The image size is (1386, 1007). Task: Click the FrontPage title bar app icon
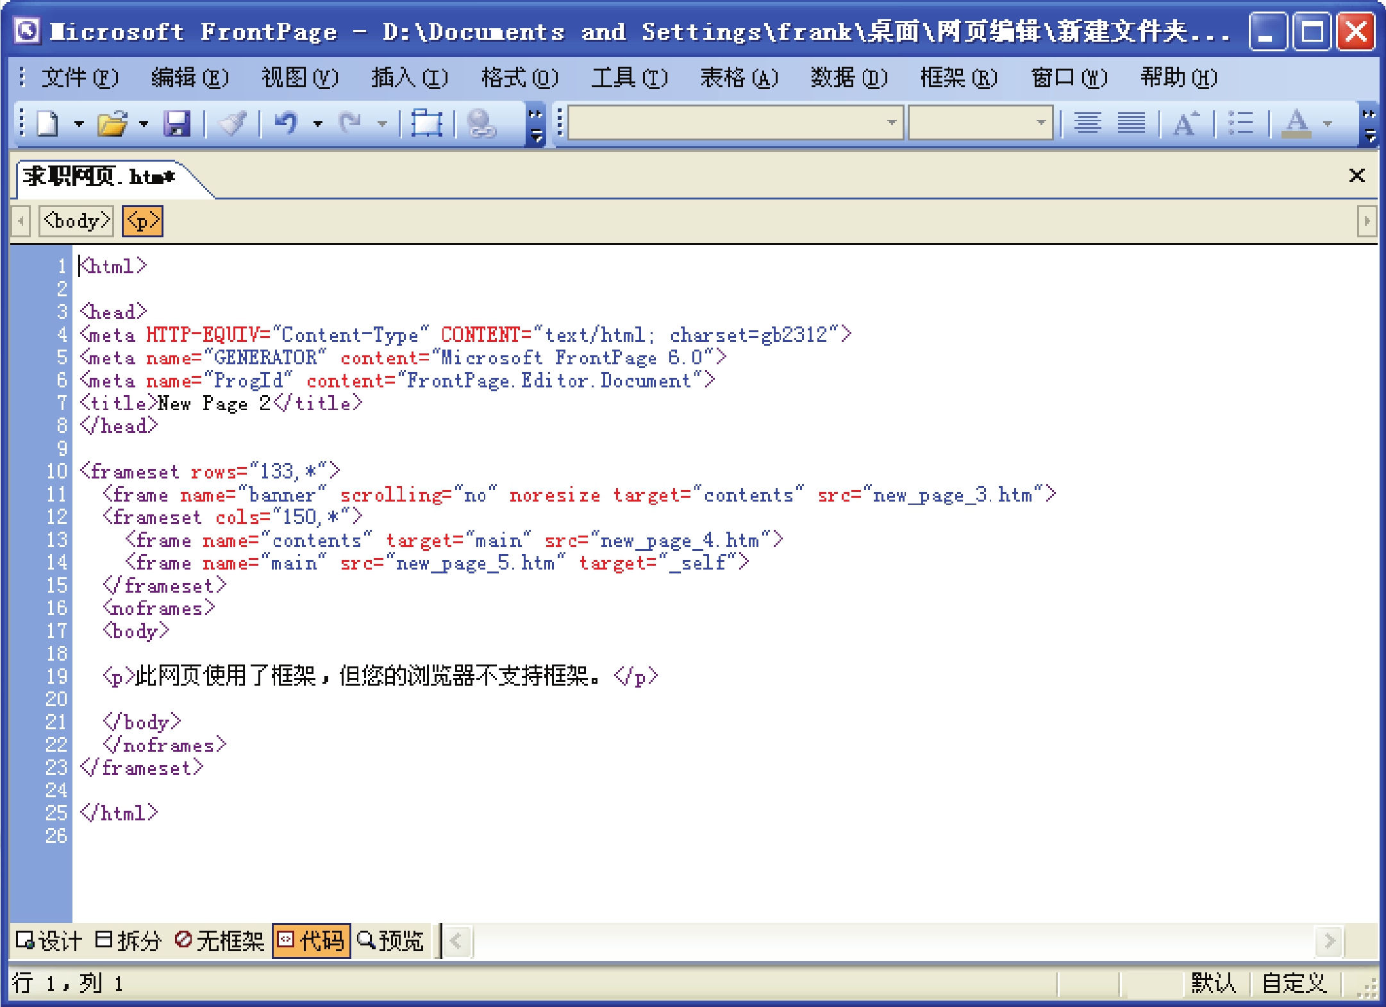[x=28, y=31]
